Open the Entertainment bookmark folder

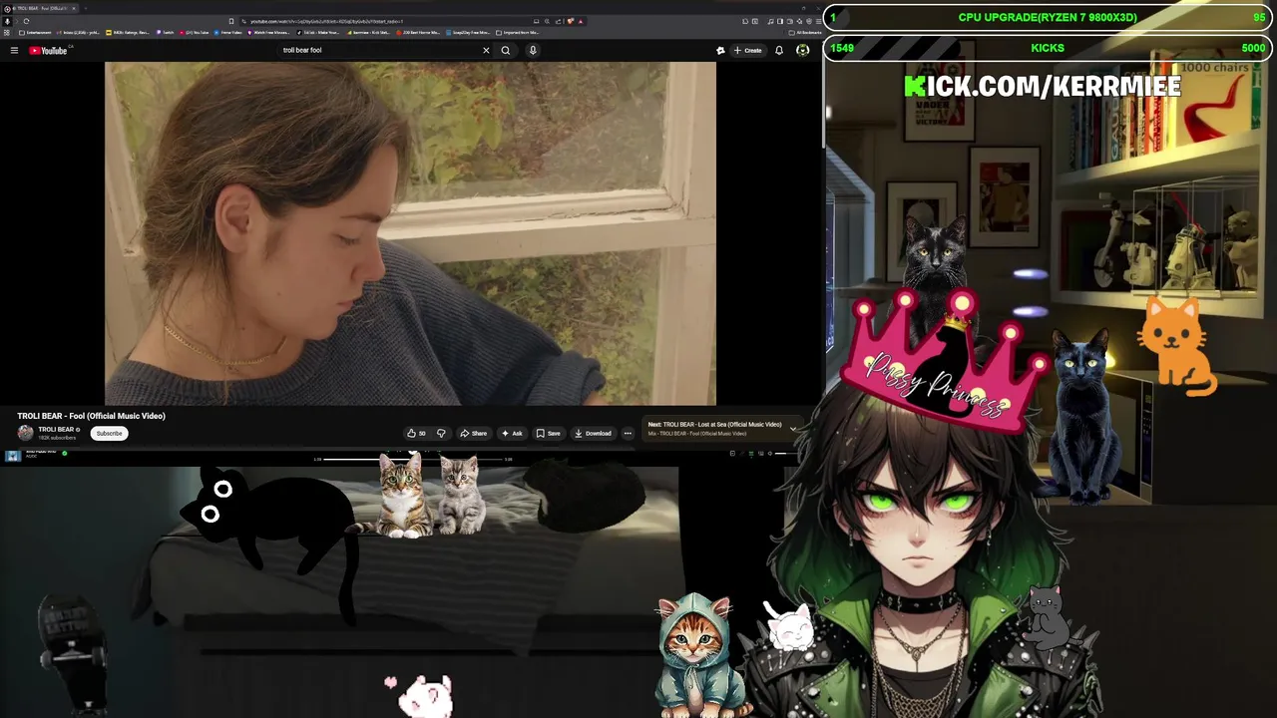click(35, 32)
